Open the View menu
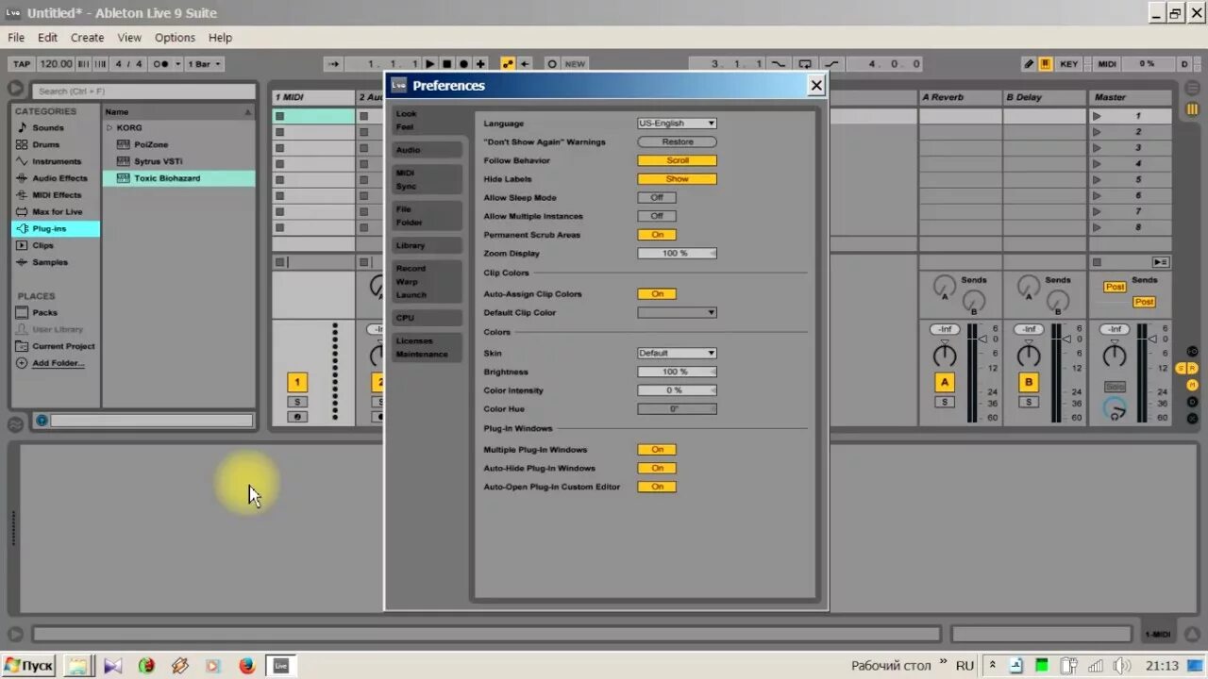The width and height of the screenshot is (1208, 679). tap(129, 38)
